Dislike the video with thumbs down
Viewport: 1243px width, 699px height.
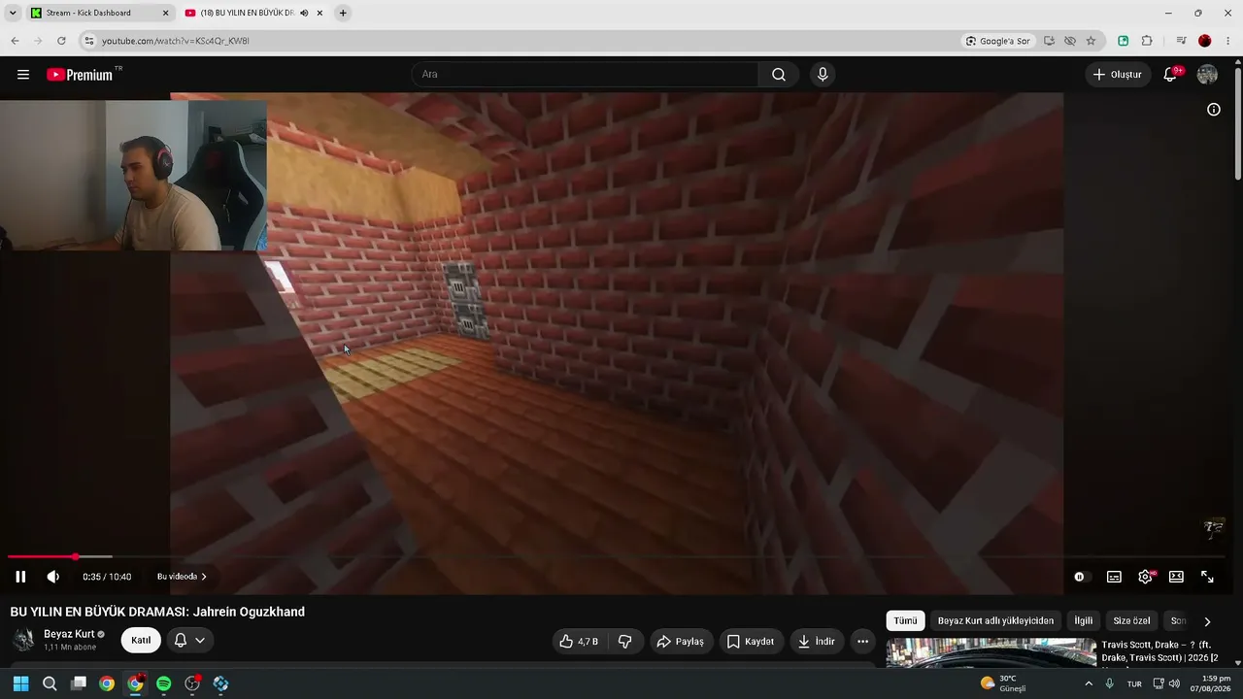pyautogui.click(x=625, y=642)
